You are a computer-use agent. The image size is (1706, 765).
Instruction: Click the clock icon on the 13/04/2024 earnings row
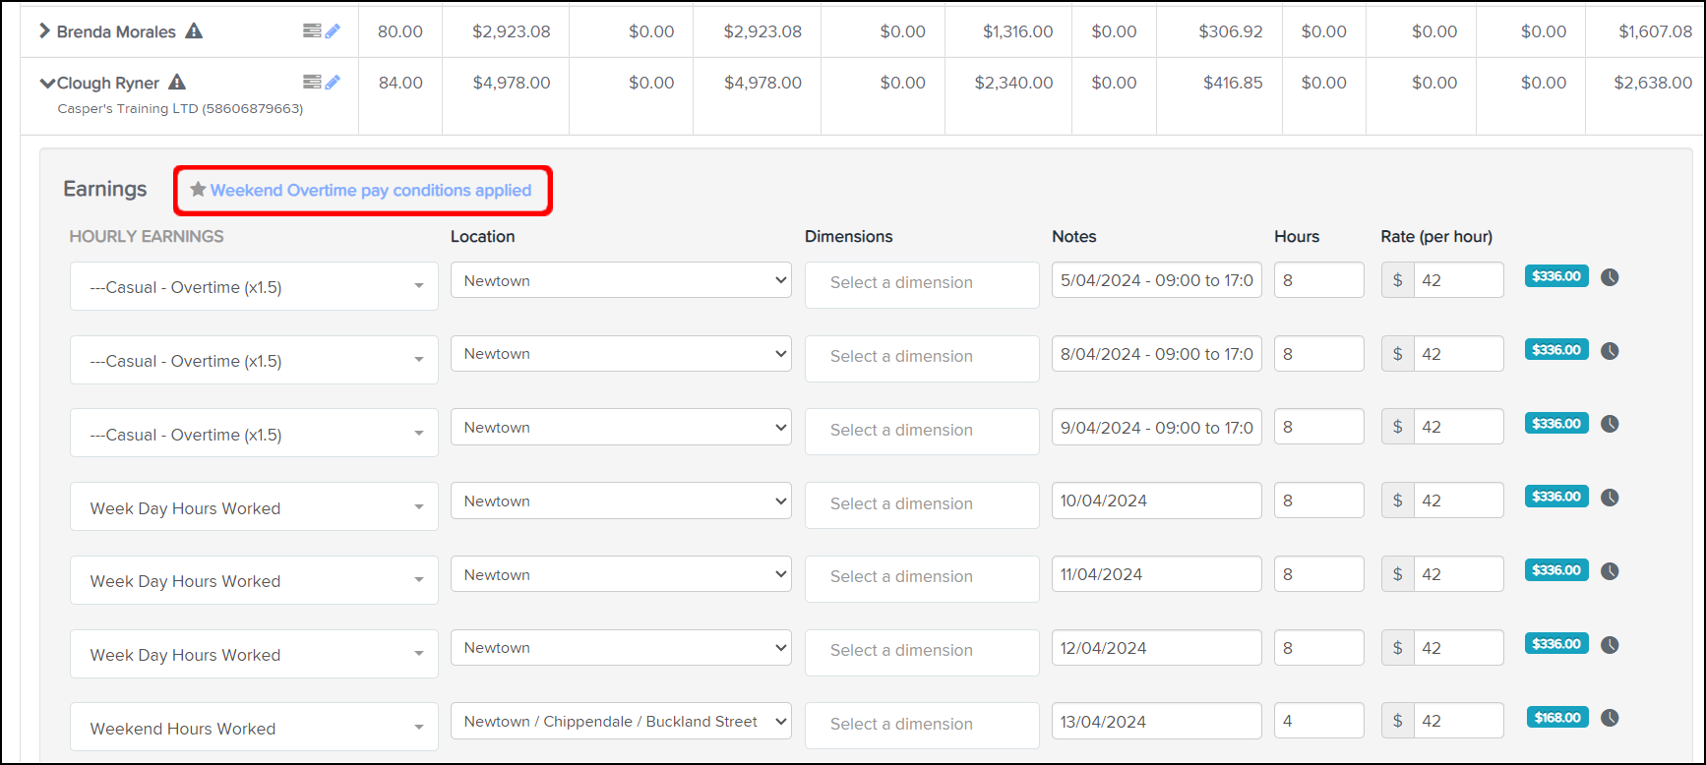[1610, 718]
